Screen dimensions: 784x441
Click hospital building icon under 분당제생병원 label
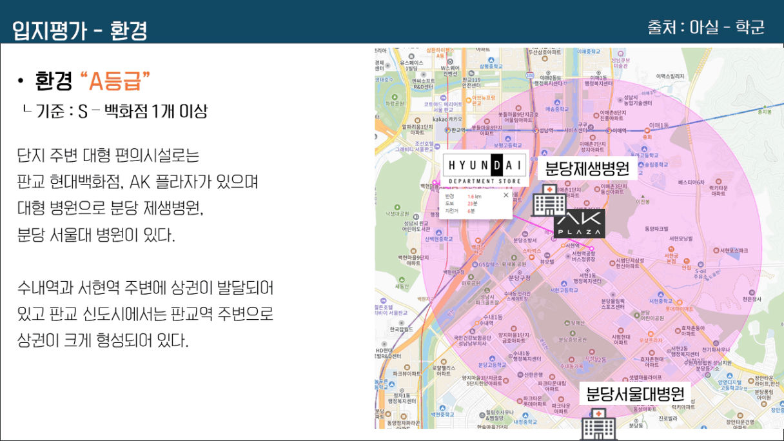pos(548,200)
